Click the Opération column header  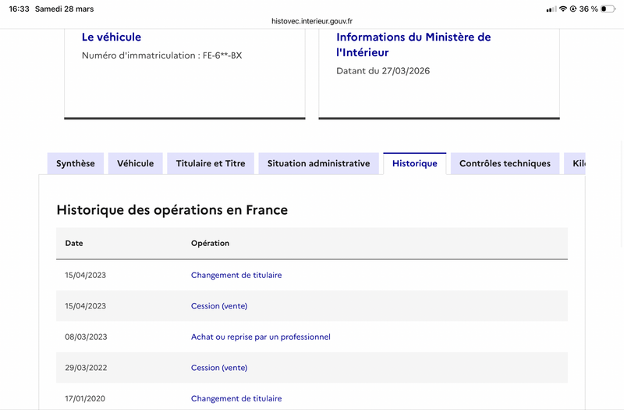[210, 243]
